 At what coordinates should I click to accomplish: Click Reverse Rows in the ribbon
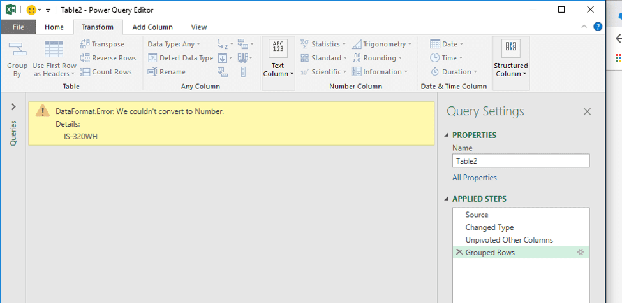pos(85,58)
